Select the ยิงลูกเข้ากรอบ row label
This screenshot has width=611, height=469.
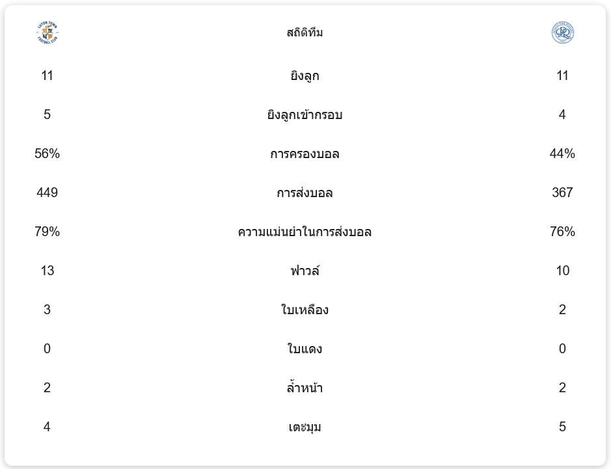(305, 115)
